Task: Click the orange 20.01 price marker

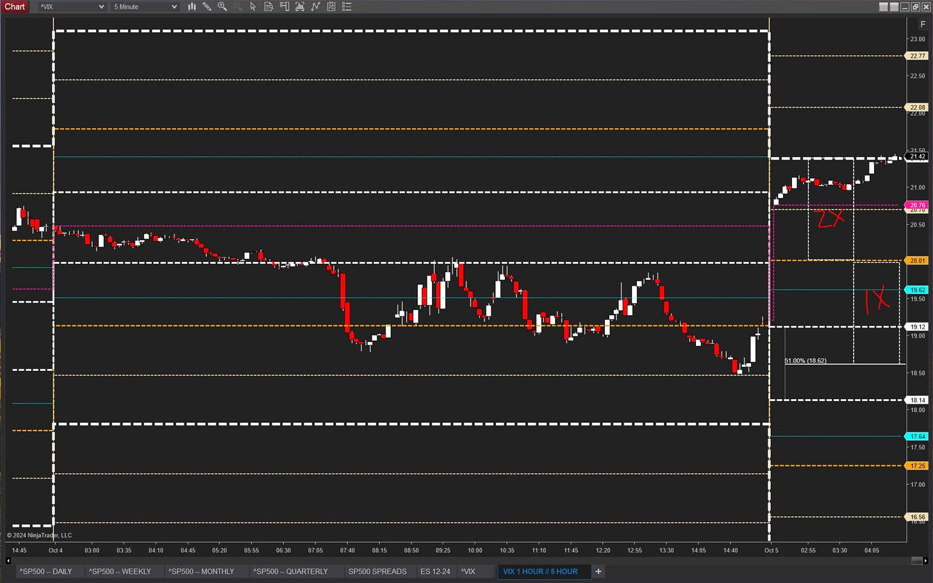Action: [918, 261]
